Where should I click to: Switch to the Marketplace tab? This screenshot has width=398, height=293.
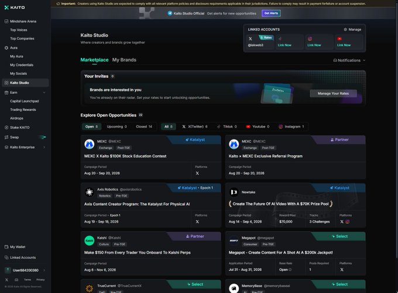94,60
